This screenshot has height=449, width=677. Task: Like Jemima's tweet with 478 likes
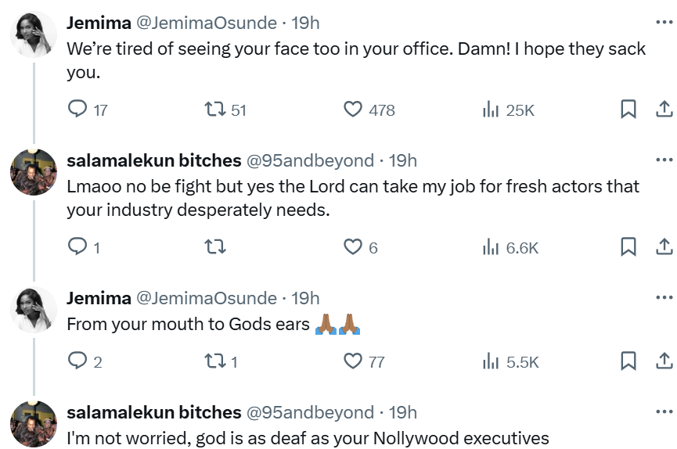point(354,110)
